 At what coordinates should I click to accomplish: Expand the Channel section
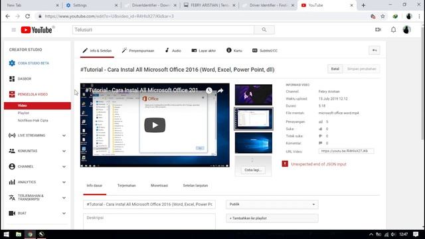click(64, 167)
